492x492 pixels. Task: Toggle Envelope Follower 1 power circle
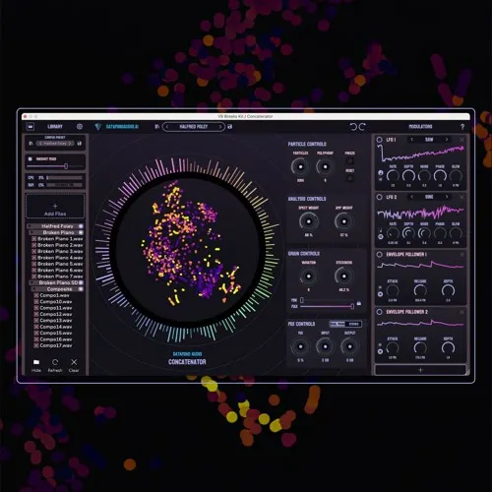[x=379, y=255]
